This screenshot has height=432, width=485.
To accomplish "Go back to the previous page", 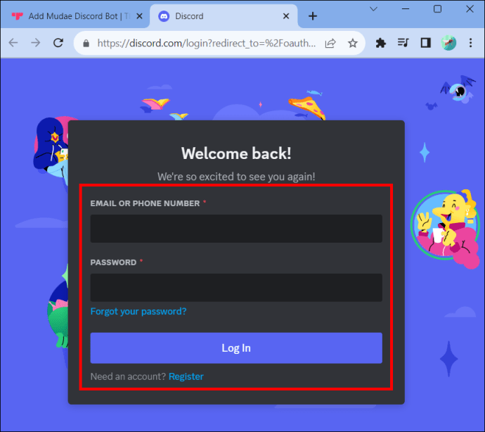I will tap(13, 43).
